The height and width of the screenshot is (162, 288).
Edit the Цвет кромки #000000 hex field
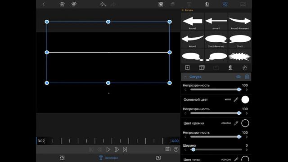point(226,123)
